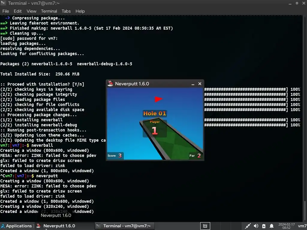Click the 'neverball-debug-1.6.0-5' package name

coord(105,64)
